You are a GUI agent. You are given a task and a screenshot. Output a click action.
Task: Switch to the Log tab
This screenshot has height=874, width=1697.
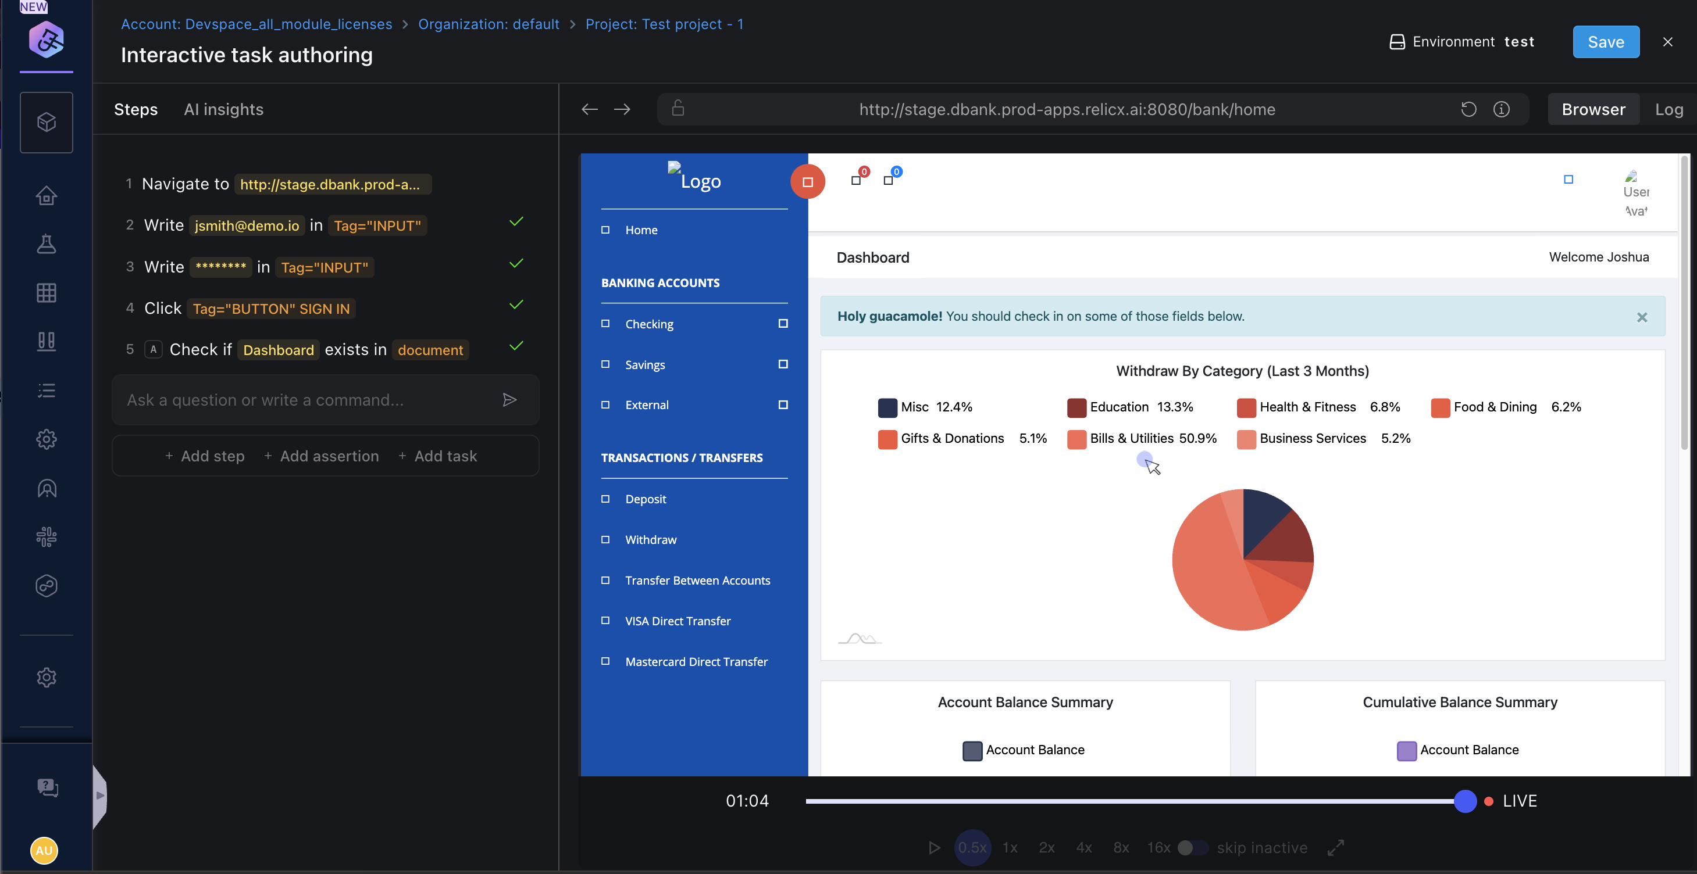coord(1668,109)
